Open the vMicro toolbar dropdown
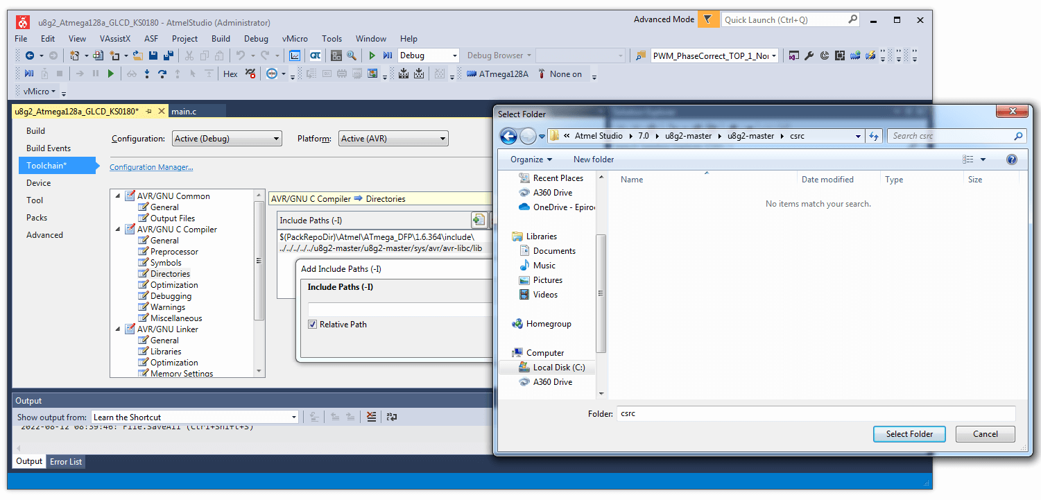 pyautogui.click(x=40, y=92)
